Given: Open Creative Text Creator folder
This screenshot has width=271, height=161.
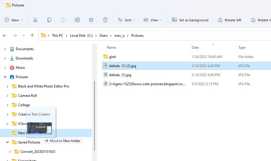Looking at the screenshot, I should (x=34, y=114).
